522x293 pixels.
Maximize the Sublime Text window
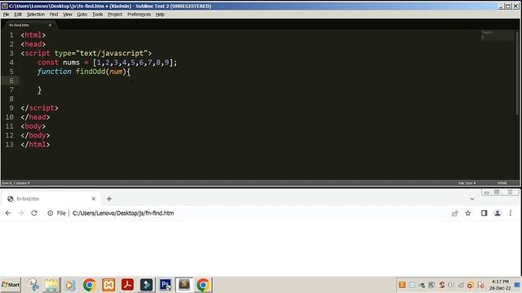(508, 6)
